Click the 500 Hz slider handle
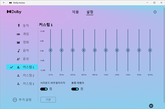This screenshot has width=165, height=109. coord(95,50)
